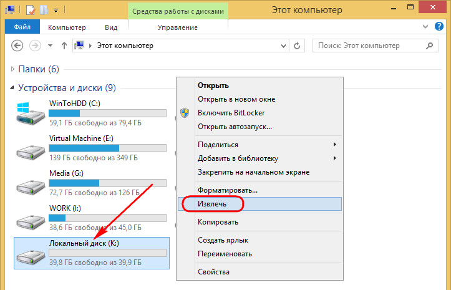The image size is (451, 290).
Task: Choose Создать ярлык menu entry
Action: 259,240
